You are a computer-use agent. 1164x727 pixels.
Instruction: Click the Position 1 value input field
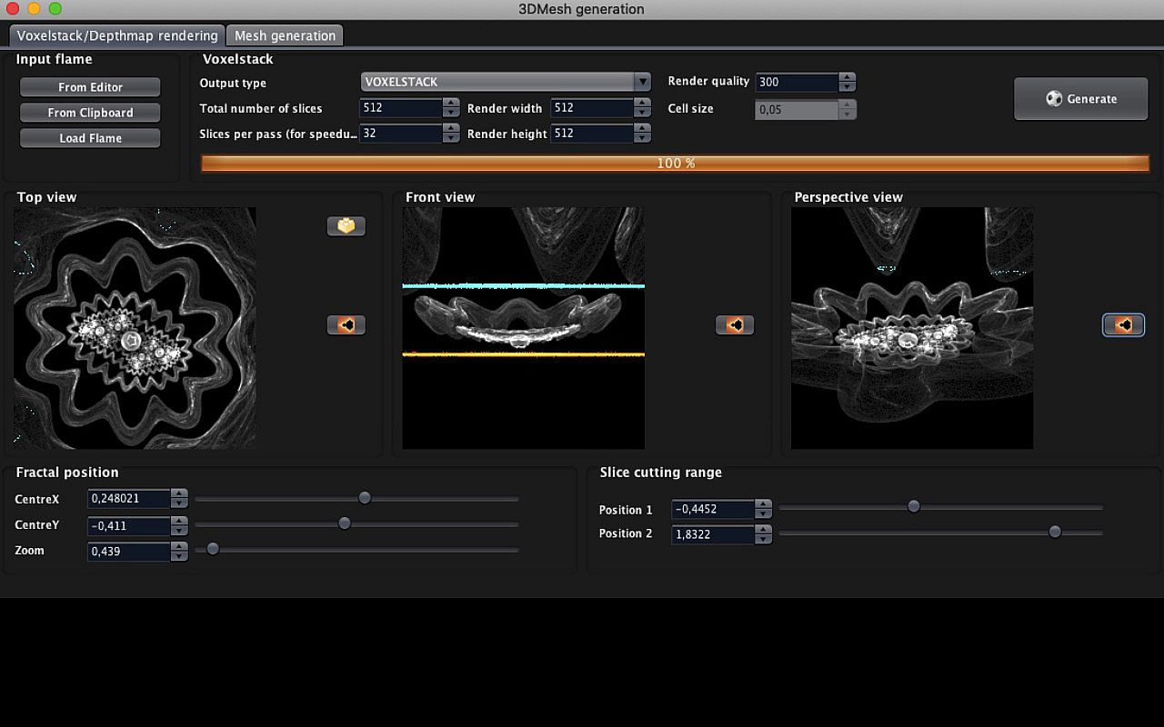click(x=712, y=509)
